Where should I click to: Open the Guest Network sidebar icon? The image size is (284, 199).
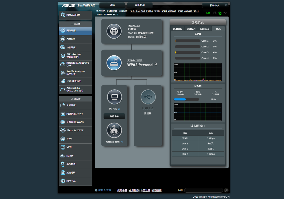(x=63, y=47)
